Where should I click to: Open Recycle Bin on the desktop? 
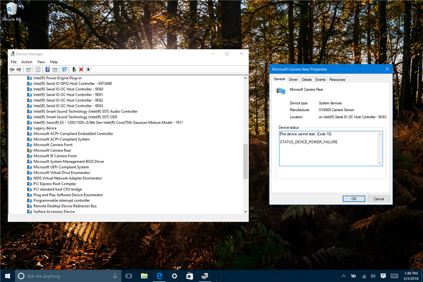(x=11, y=11)
